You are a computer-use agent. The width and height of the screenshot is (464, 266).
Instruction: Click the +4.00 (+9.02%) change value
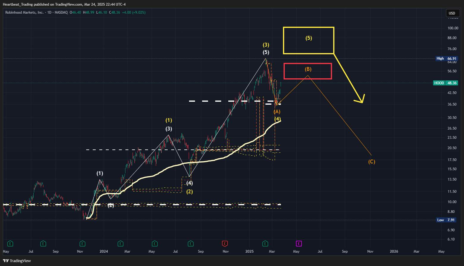(134, 12)
